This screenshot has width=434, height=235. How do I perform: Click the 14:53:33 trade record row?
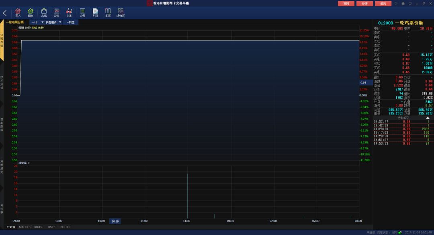point(403,143)
